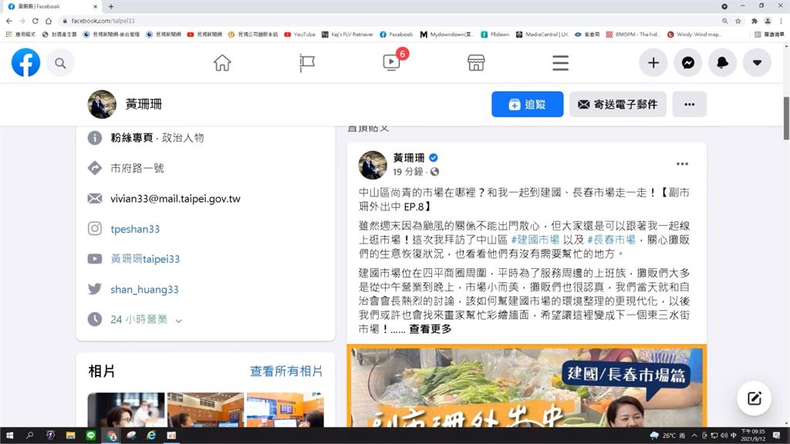Open the Windows Start button

(x=9, y=436)
